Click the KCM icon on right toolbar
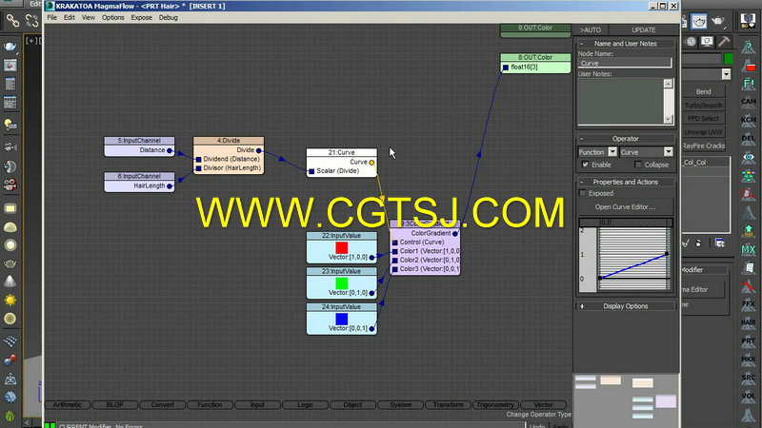Screen dimensions: 762x428 [x=749, y=120]
